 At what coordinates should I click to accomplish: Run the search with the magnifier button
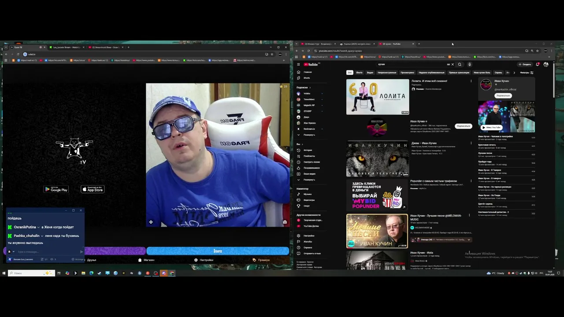[460, 64]
